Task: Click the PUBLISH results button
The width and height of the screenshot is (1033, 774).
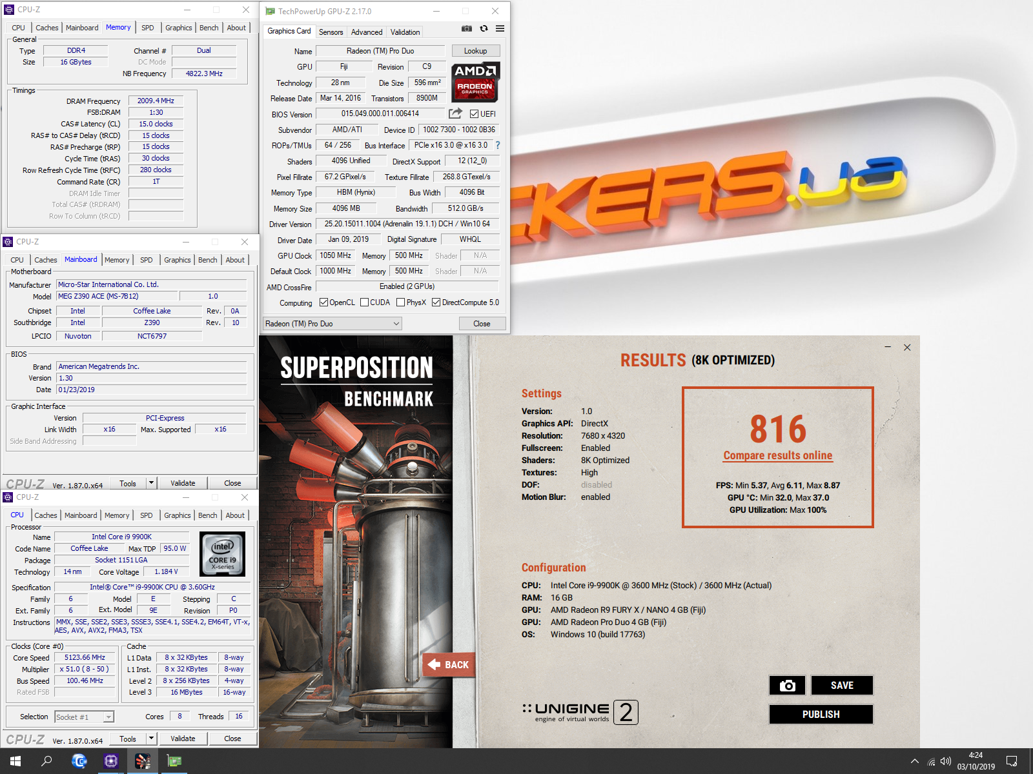Action: click(821, 714)
